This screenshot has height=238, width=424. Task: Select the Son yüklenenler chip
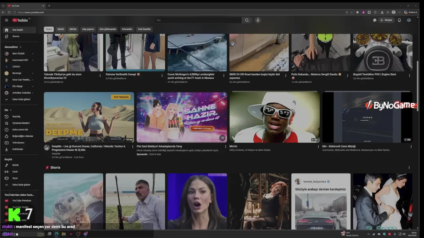[x=108, y=29]
